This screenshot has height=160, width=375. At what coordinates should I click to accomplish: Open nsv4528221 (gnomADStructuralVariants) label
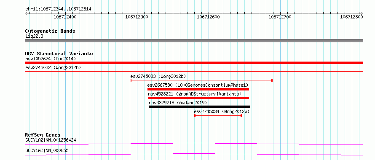point(195,94)
